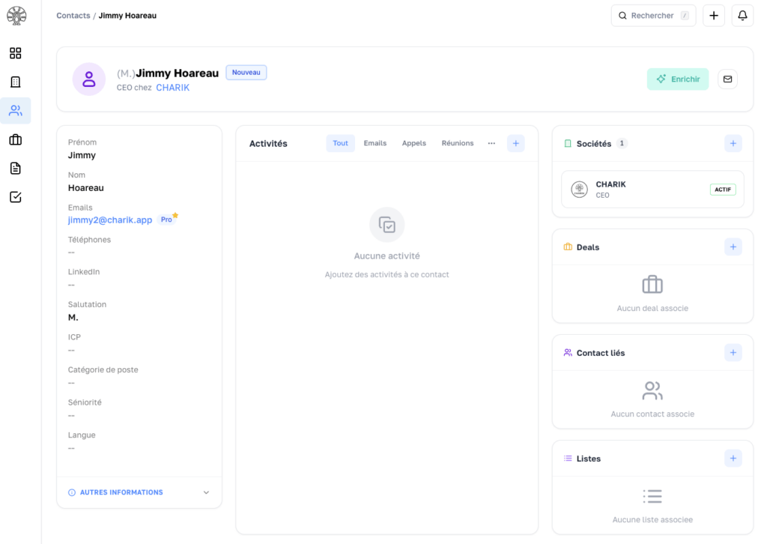This screenshot has width=767, height=544.
Task: Click the Enrichir button
Action: (677, 79)
